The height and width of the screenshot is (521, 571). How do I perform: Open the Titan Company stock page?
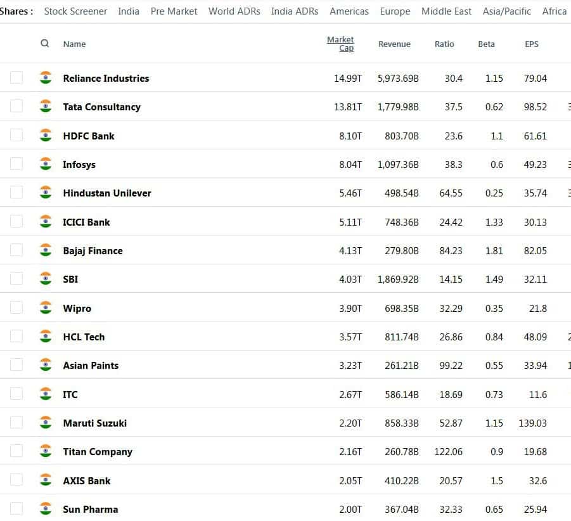pos(98,452)
